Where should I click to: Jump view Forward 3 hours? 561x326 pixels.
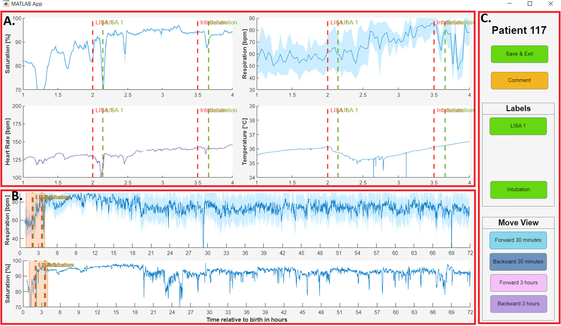point(519,283)
